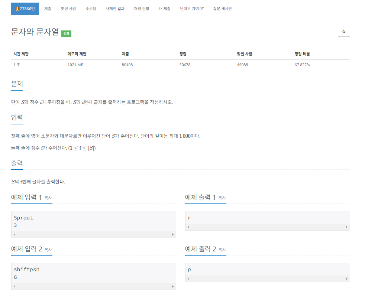Click the 예제 입력 1 heading
The height and width of the screenshot is (290, 365).
pos(26,198)
